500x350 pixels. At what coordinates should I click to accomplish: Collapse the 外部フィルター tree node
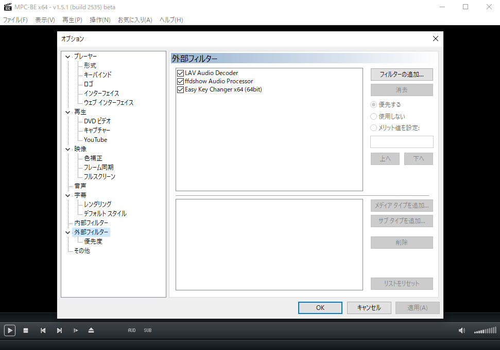(x=67, y=233)
